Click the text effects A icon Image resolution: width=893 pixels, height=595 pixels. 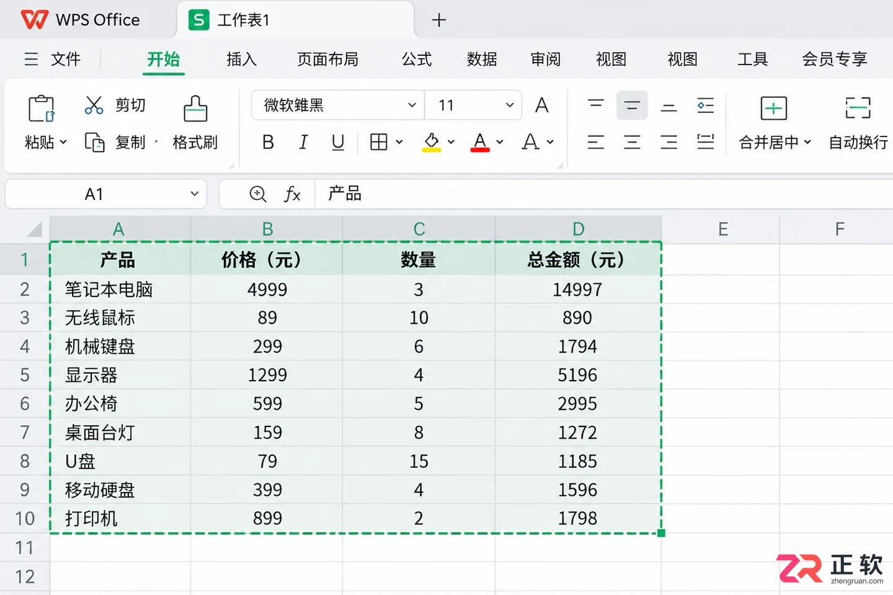pos(530,142)
